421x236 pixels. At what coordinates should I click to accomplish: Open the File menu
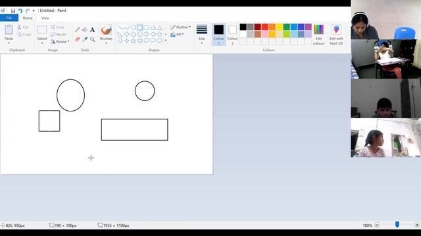coord(9,18)
